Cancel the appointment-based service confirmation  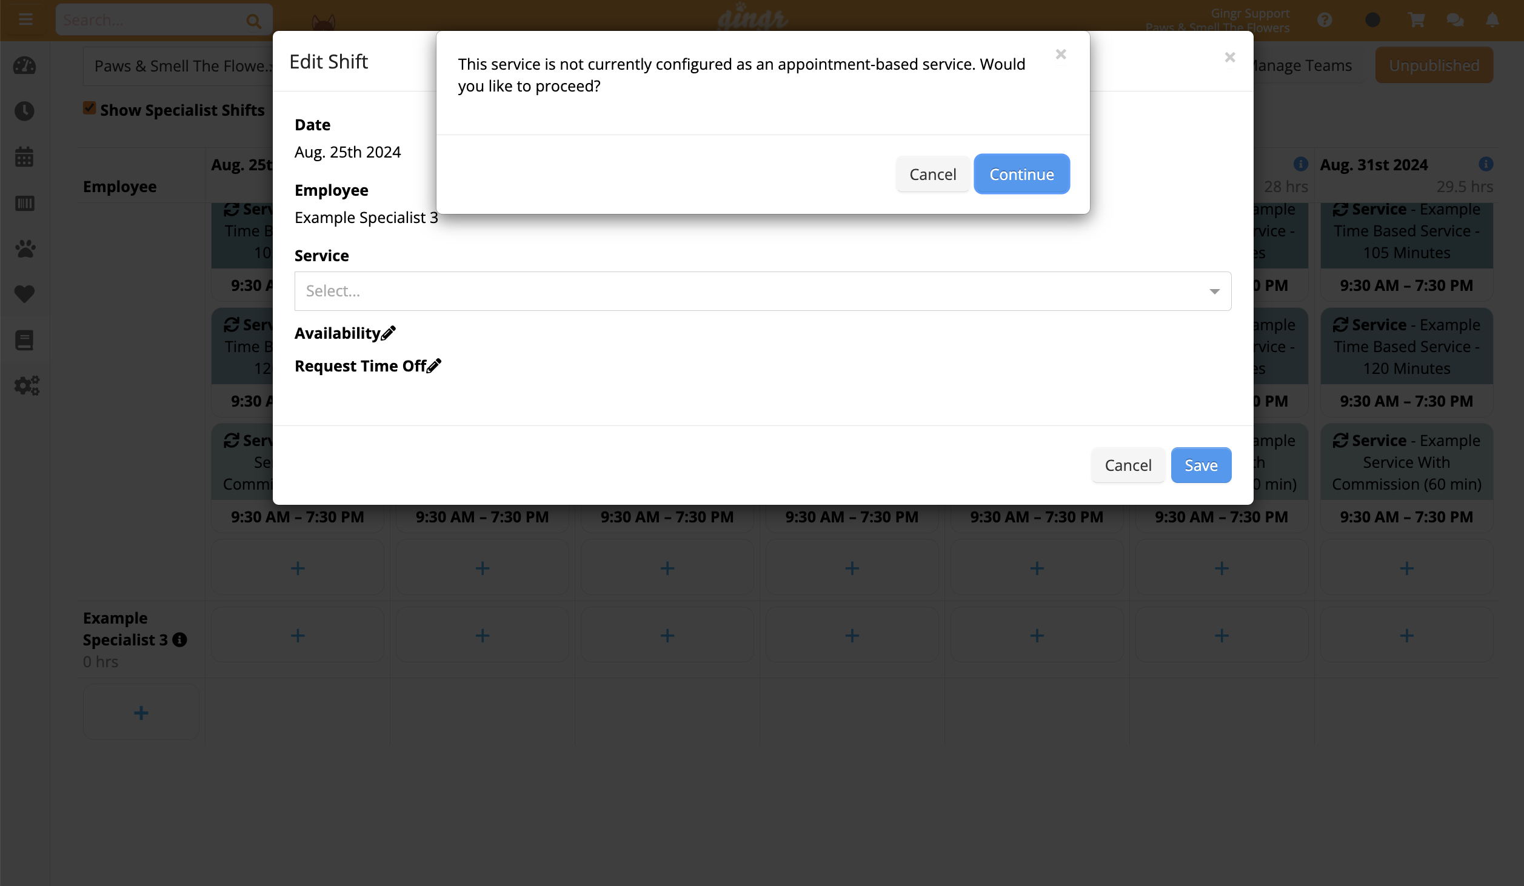click(932, 175)
